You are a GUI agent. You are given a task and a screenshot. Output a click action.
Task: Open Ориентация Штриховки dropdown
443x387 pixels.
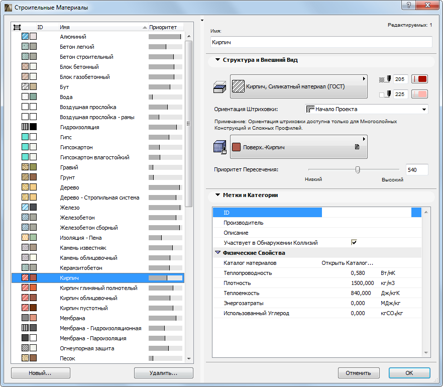tap(367, 109)
